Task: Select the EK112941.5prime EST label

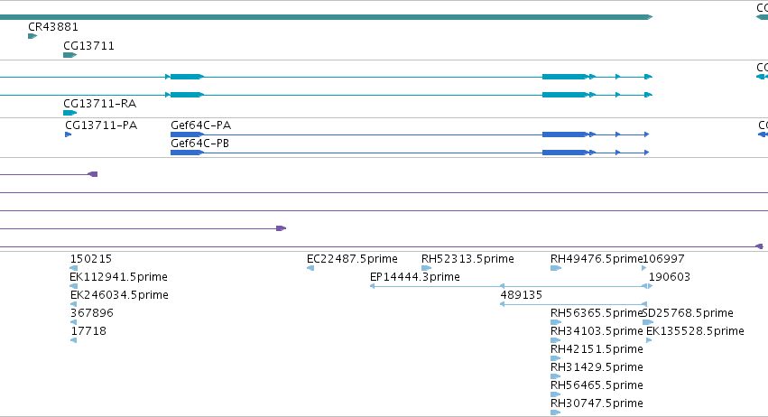Action: (119, 277)
